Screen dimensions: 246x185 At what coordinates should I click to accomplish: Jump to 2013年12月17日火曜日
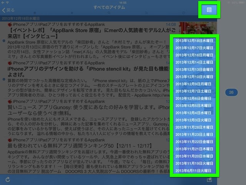click(194, 48)
